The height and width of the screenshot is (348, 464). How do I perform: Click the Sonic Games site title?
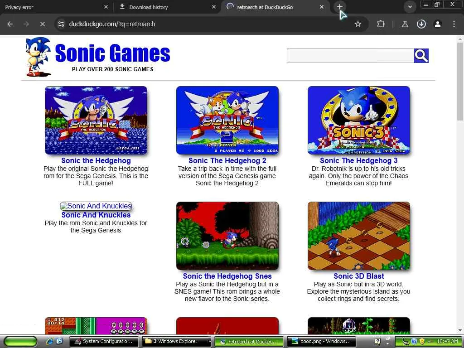(x=112, y=53)
